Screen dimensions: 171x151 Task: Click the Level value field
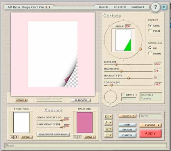(158, 64)
